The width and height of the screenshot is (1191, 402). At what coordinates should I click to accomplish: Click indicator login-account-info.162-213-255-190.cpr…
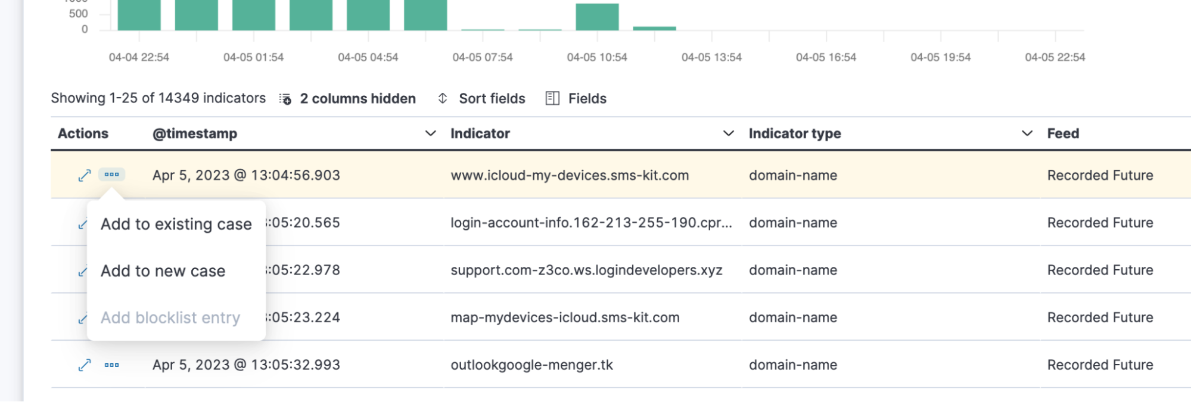(x=591, y=223)
